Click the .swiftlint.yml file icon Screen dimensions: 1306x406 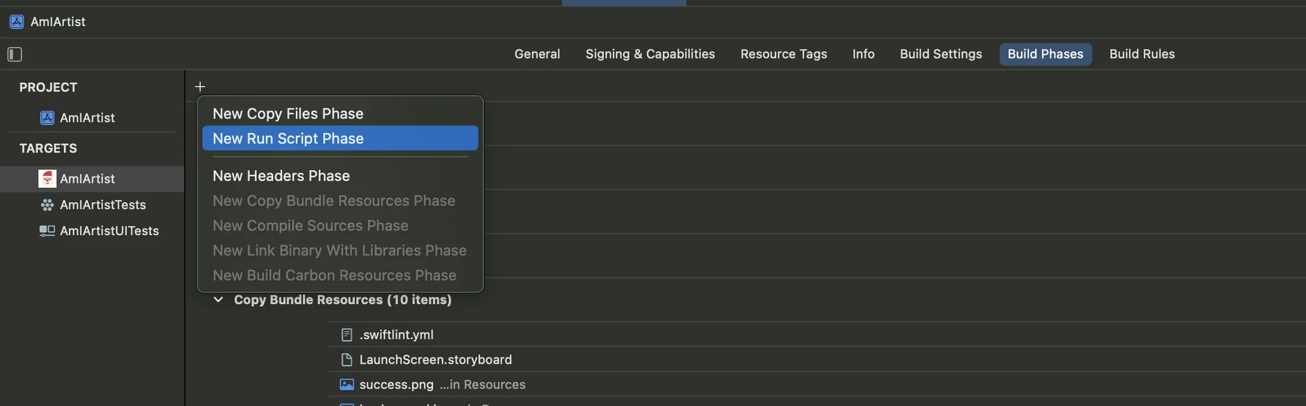(x=347, y=335)
